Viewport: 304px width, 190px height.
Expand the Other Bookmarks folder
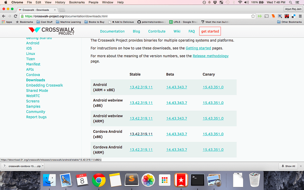[289, 22]
